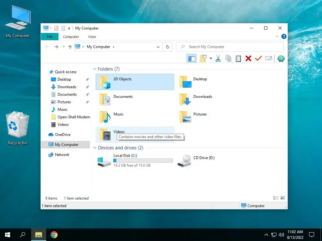Collapse the Devices and drives group
This screenshot has width=322, height=241.
[95, 148]
